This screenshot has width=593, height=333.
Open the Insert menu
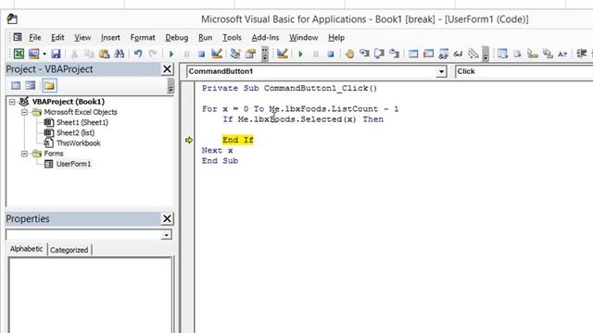click(x=110, y=37)
